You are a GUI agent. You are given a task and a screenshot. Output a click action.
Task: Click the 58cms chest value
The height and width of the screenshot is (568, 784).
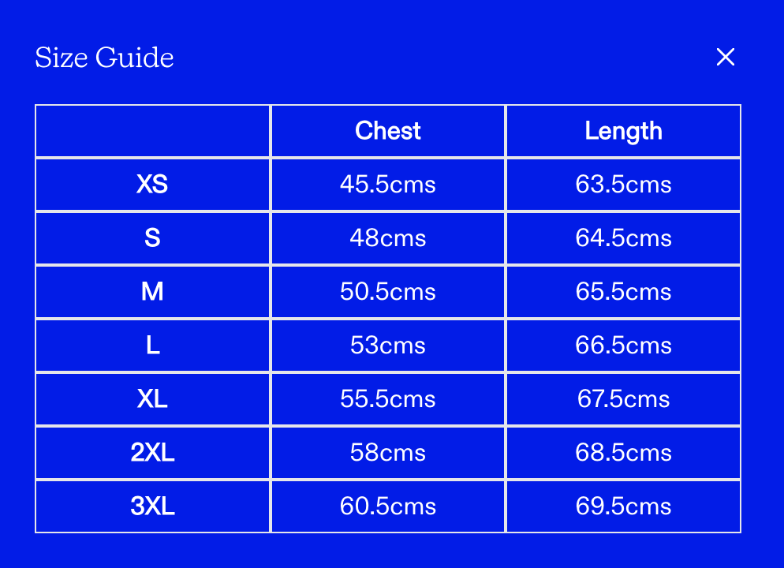tap(388, 453)
